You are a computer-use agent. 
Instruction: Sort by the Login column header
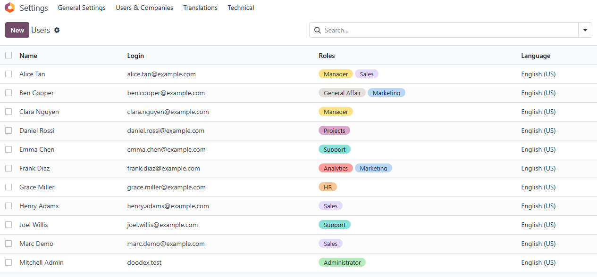pos(135,56)
